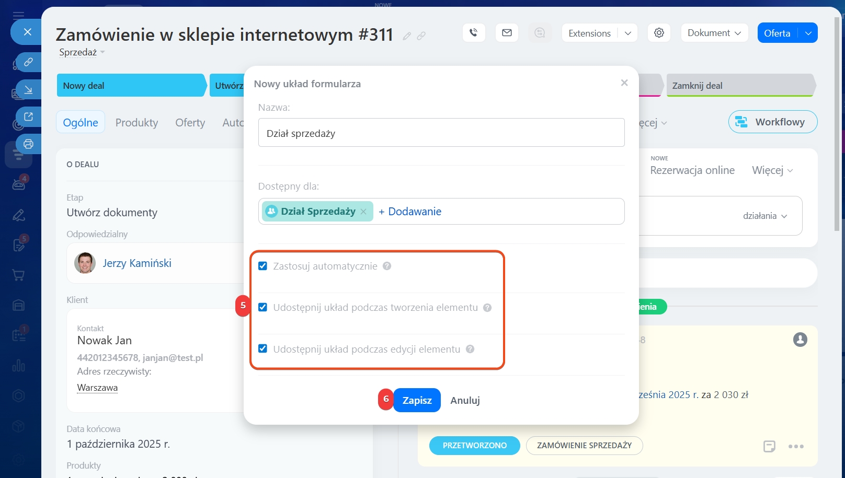Start a phone call with the client
The height and width of the screenshot is (478, 845).
pyautogui.click(x=474, y=33)
